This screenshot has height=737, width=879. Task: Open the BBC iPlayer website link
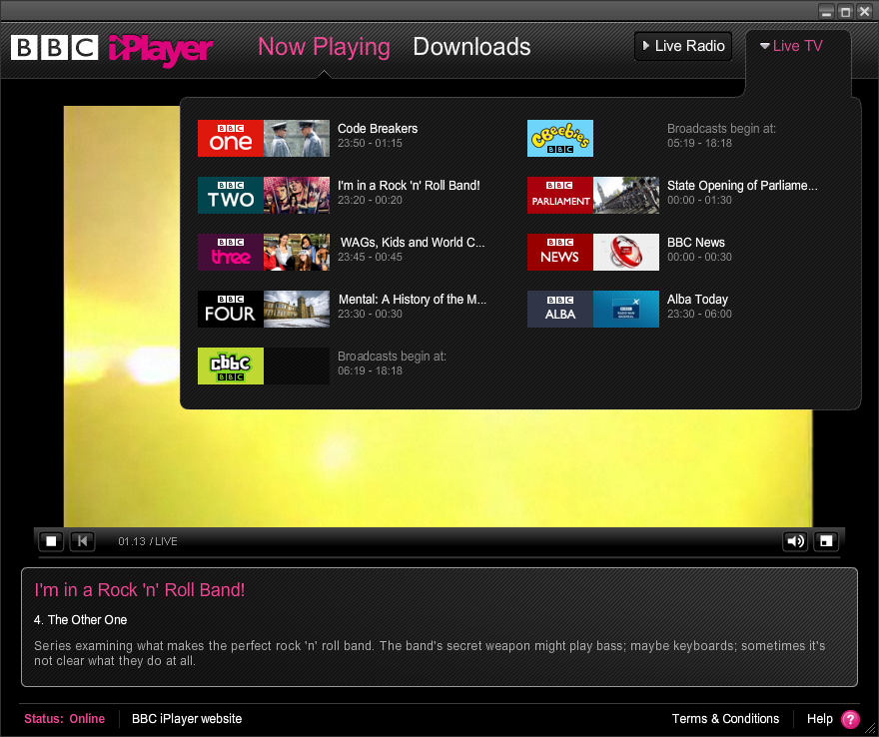pyautogui.click(x=187, y=719)
